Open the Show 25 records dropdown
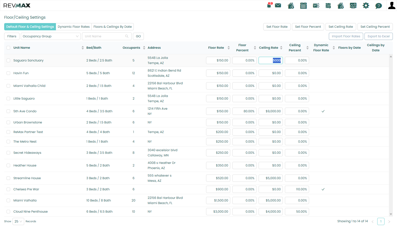The width and height of the screenshot is (397, 237). (18, 221)
